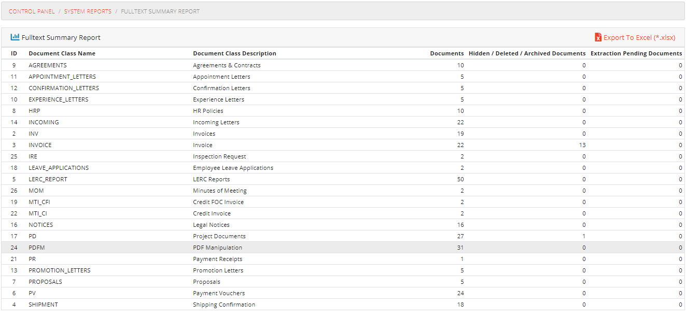
Task: Click the PV class name
Action: (32, 293)
